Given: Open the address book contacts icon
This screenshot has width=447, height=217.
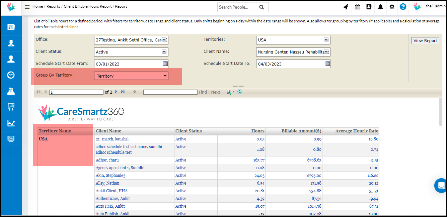Looking at the screenshot, I should (x=369, y=7).
